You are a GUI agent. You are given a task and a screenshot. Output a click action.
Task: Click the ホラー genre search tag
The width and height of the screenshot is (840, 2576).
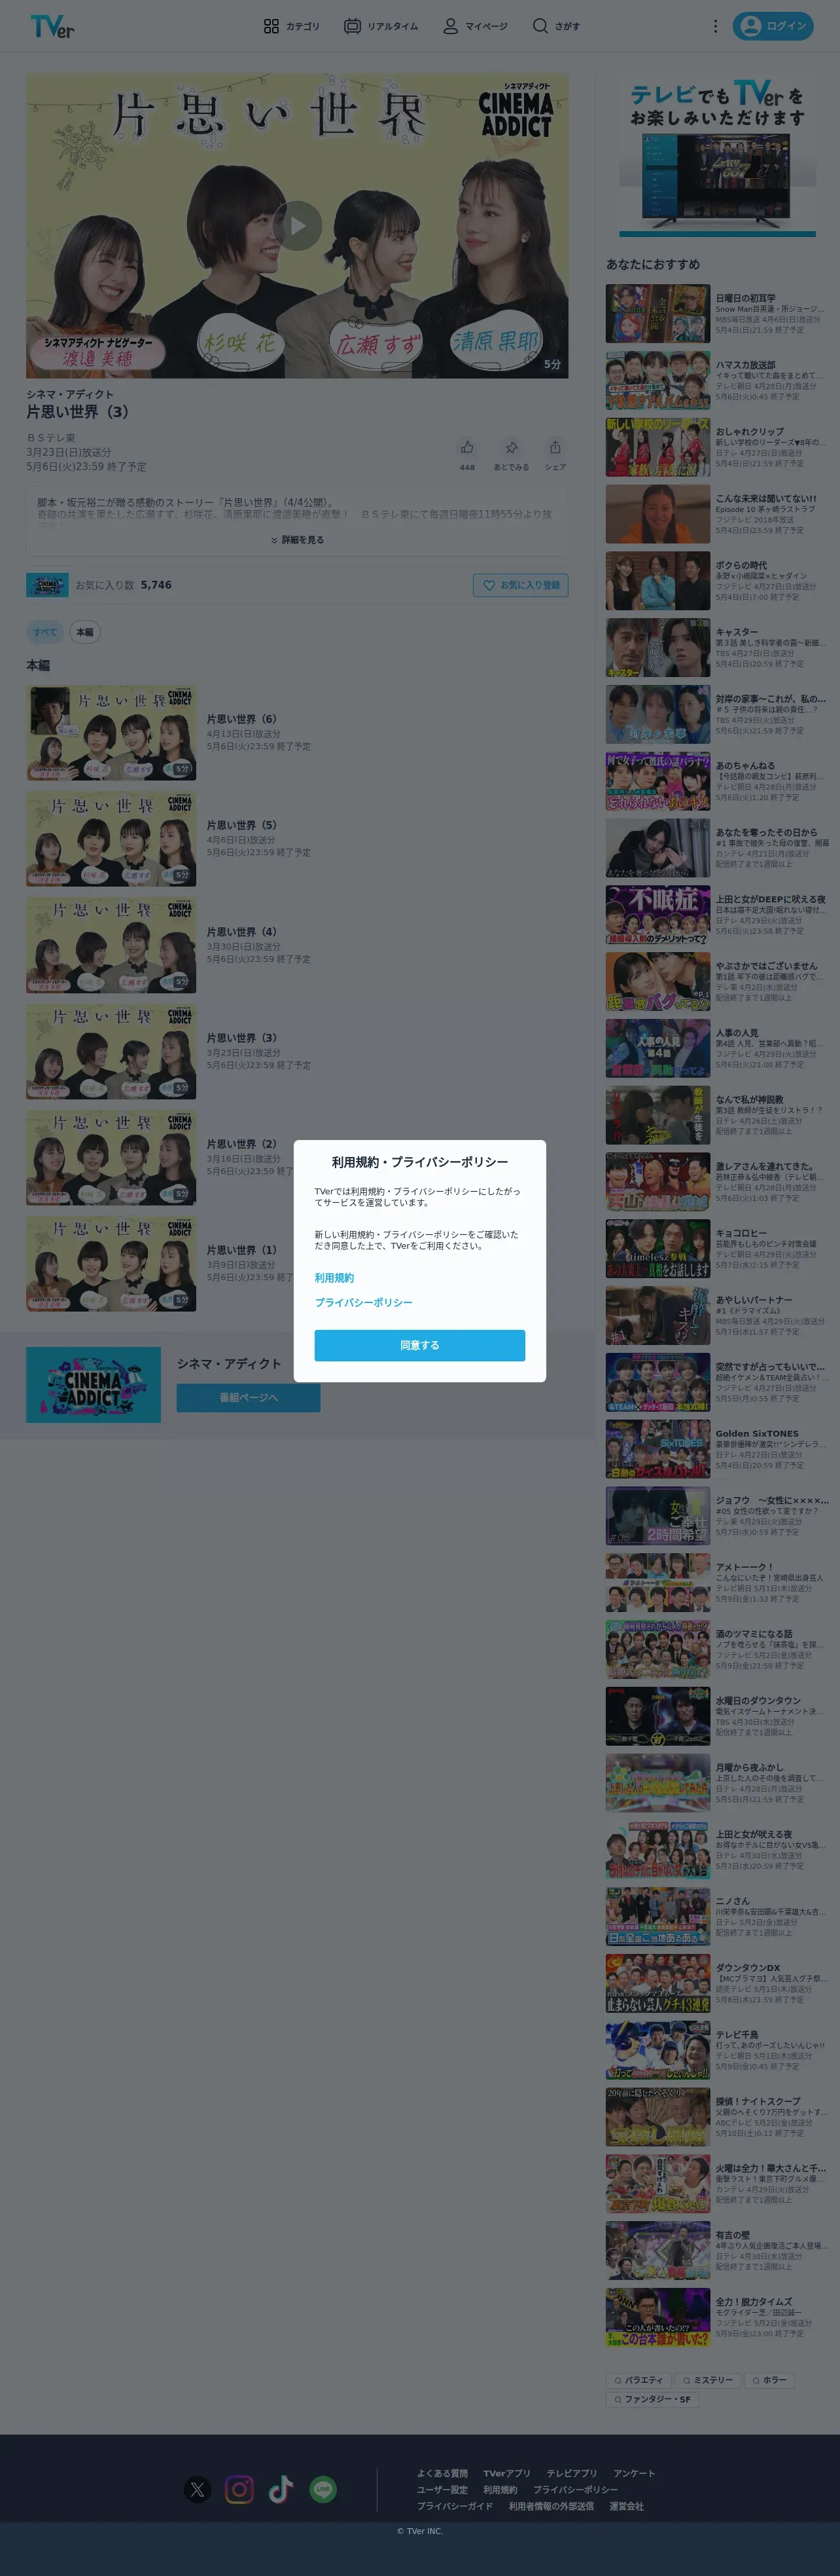tap(769, 2380)
